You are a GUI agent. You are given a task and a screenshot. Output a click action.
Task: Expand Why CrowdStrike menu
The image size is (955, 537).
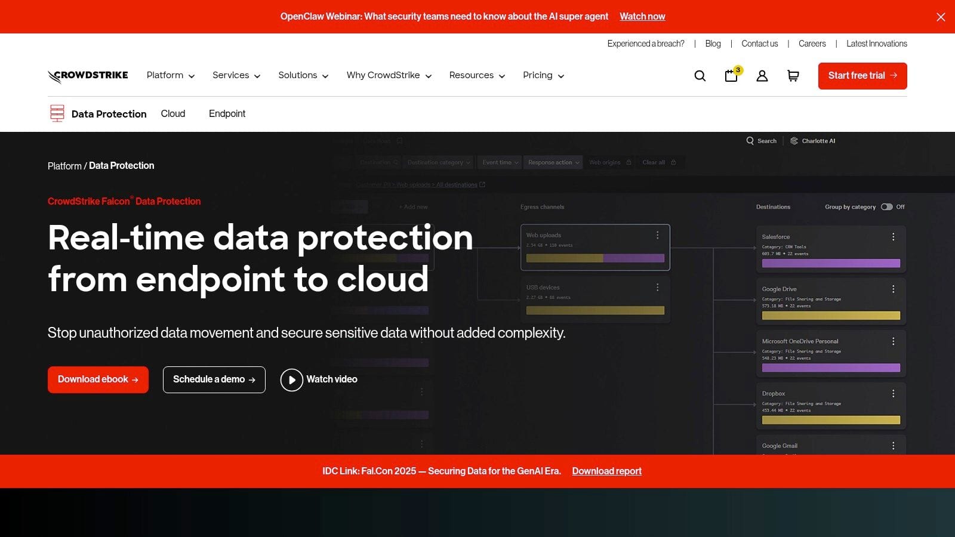point(389,75)
